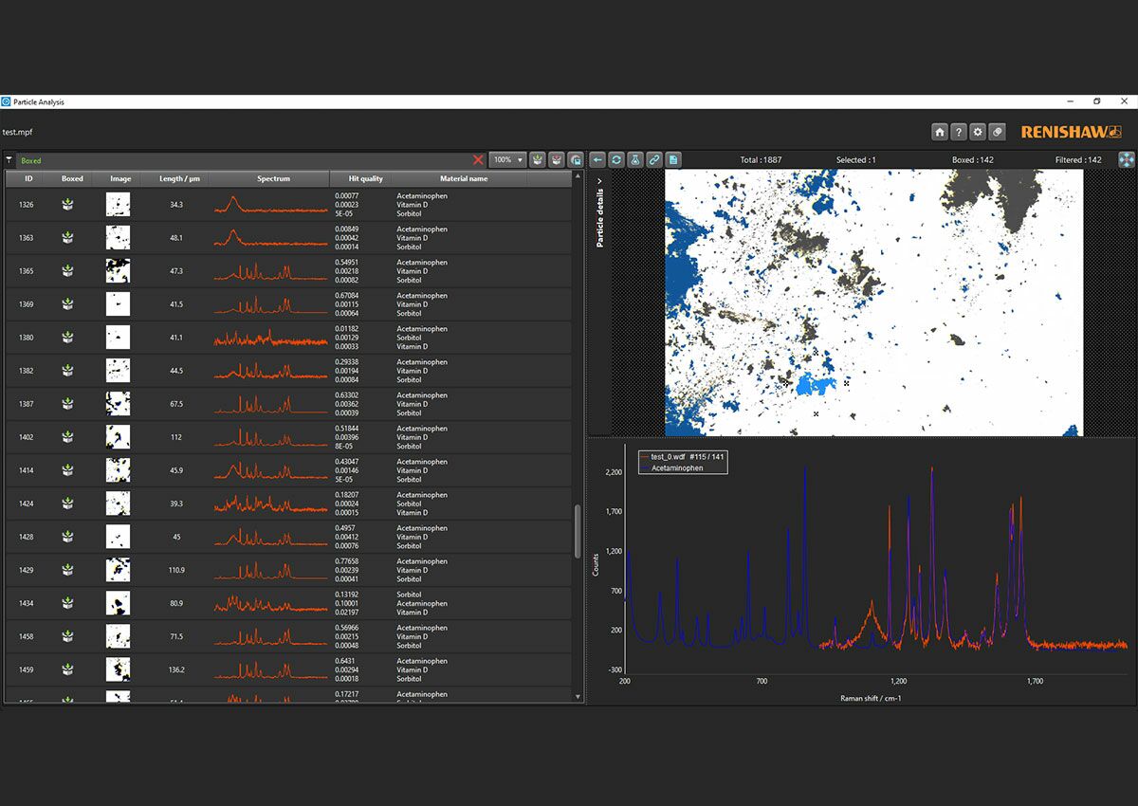This screenshot has width=1138, height=806.
Task: Open the Help dialog
Action: click(x=959, y=132)
